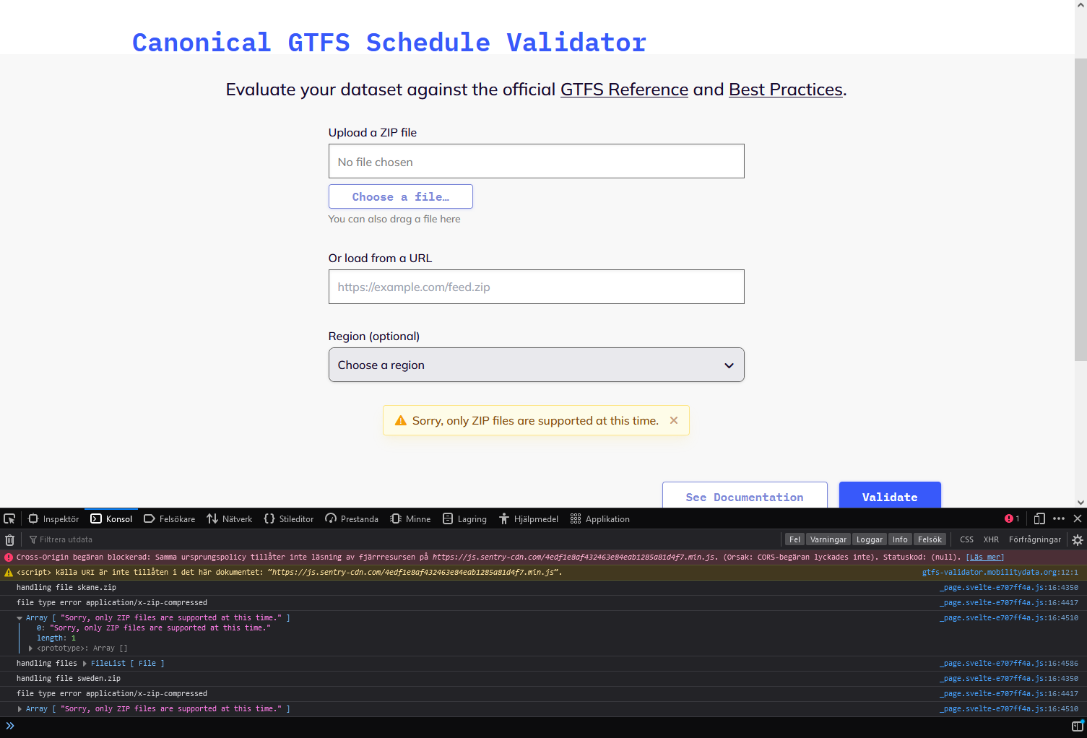Switch to the Nätverk tab

(229, 518)
